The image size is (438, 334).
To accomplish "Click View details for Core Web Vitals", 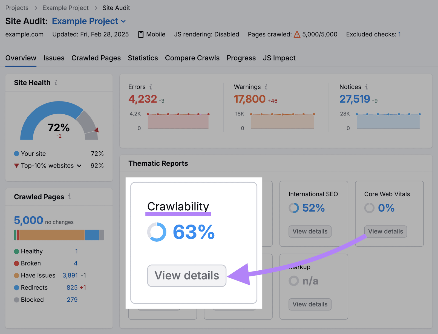I will 385,231.
